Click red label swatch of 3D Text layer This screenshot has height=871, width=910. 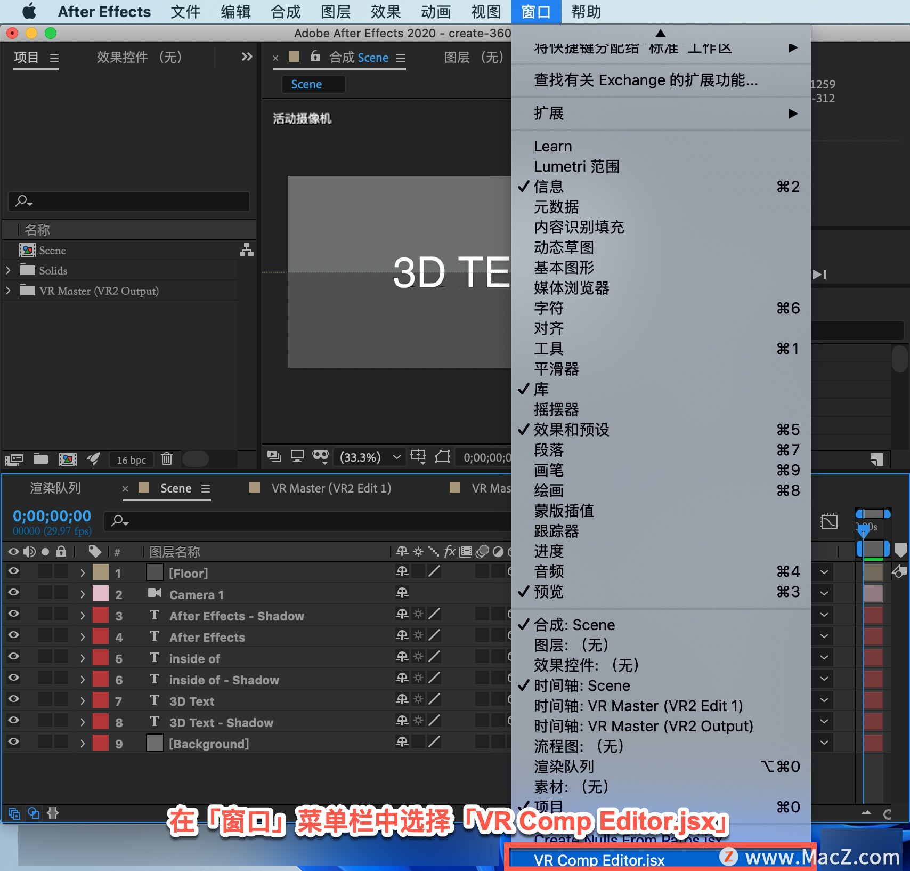[x=101, y=700]
